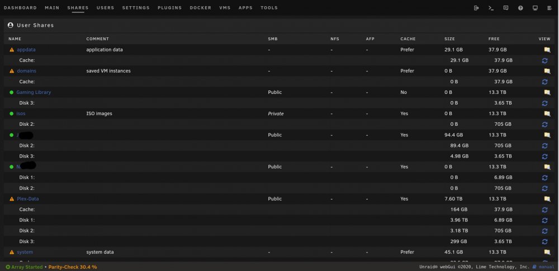Open the manual link in the footer
Viewport: 559px width, 271px height.
(546, 267)
